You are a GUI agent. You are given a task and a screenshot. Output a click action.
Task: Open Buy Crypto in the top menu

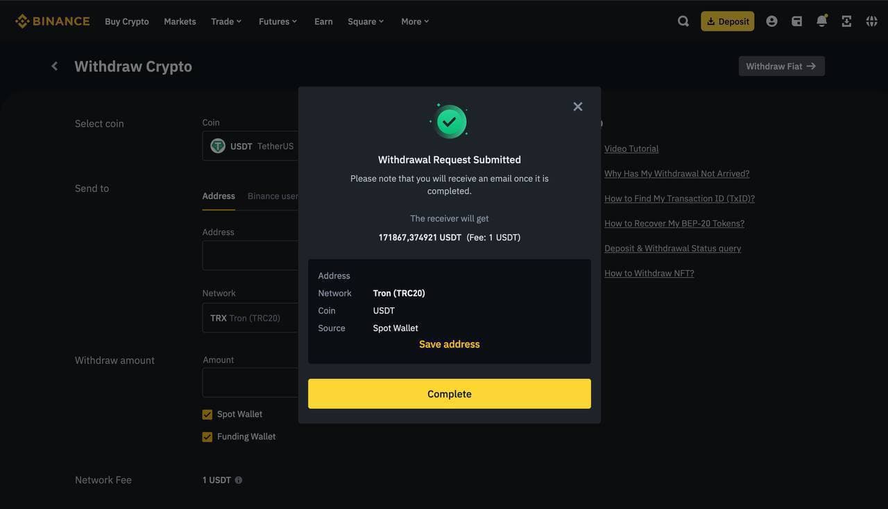(127, 21)
